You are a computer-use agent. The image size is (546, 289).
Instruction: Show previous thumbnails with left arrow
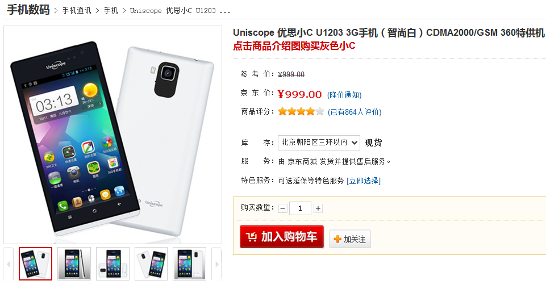pyautogui.click(x=9, y=264)
